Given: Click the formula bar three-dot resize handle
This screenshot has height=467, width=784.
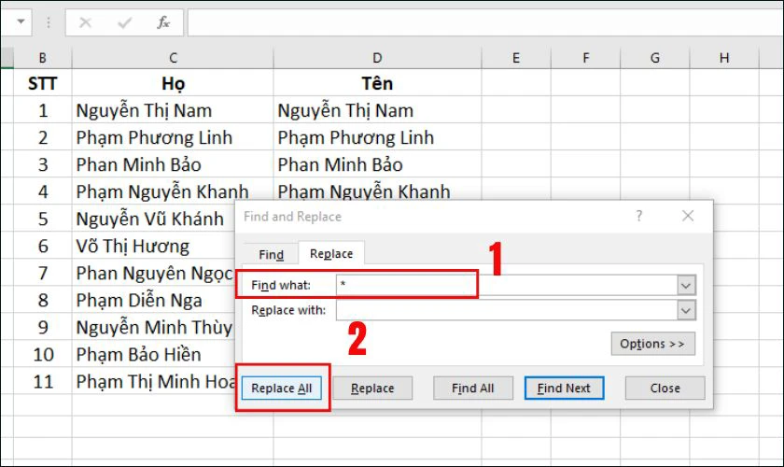Looking at the screenshot, I should 48,22.
